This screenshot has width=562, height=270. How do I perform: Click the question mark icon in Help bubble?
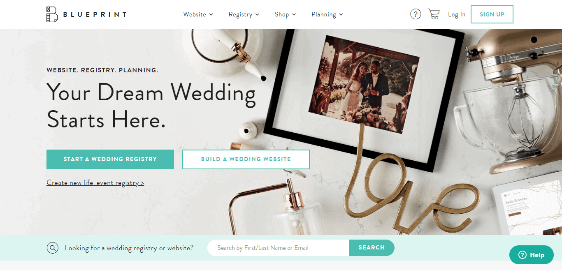523,255
